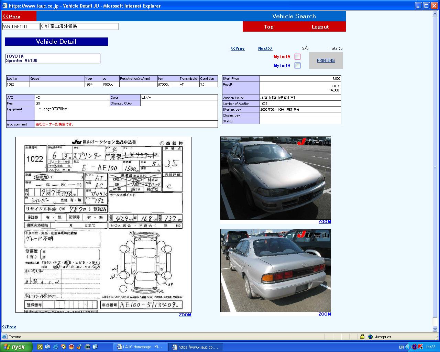Select auction number 1032 cell
The image size is (440, 352).
(x=300, y=103)
